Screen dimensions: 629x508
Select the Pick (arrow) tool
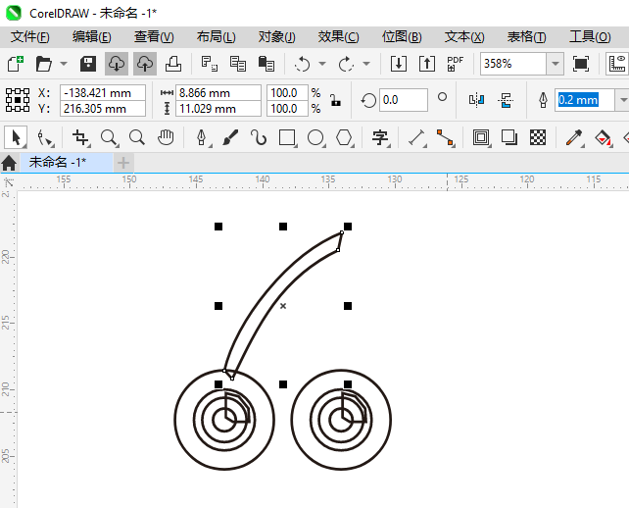(16, 137)
